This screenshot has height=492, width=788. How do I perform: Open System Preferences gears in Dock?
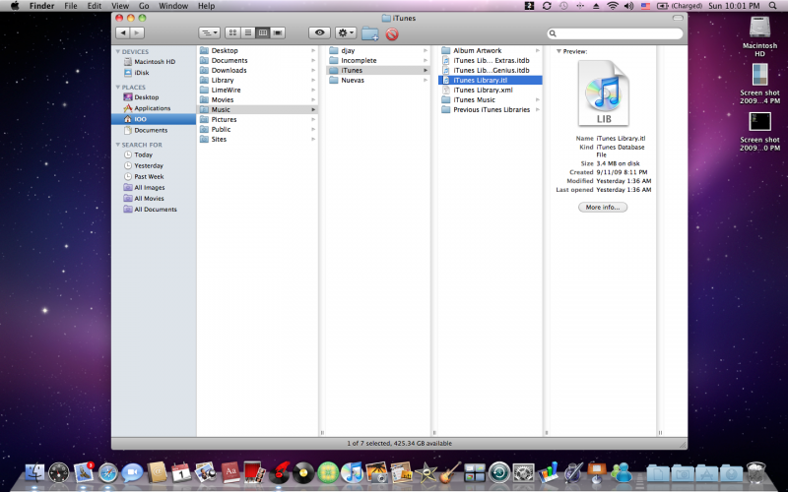pos(523,473)
